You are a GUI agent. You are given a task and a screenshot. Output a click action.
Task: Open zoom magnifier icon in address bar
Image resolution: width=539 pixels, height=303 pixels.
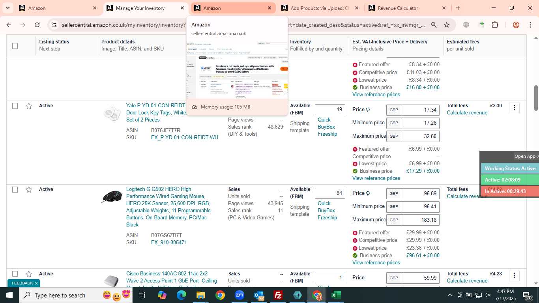click(x=434, y=25)
